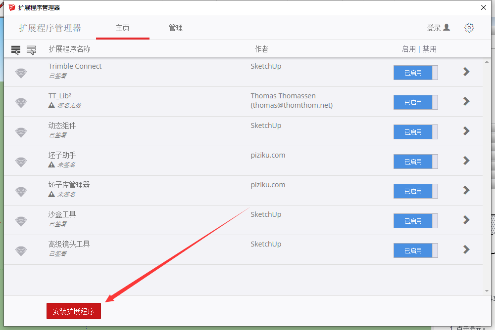495x330 pixels.
Task: Toggle 已启用 switch for 坯子库管理器
Action: coord(415,191)
